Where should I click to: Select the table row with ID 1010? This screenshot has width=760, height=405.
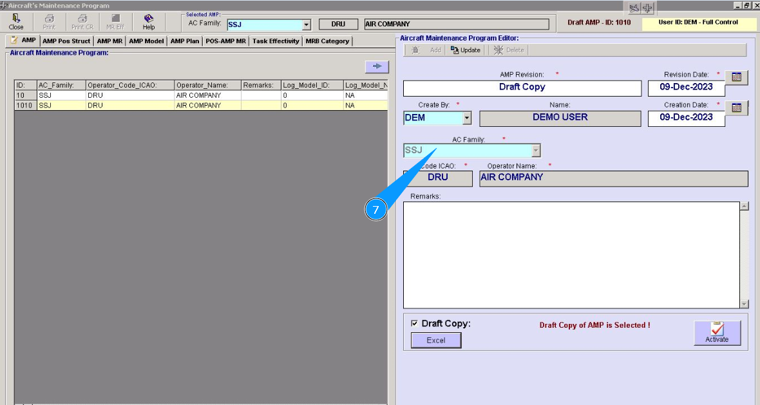pyautogui.click(x=201, y=105)
